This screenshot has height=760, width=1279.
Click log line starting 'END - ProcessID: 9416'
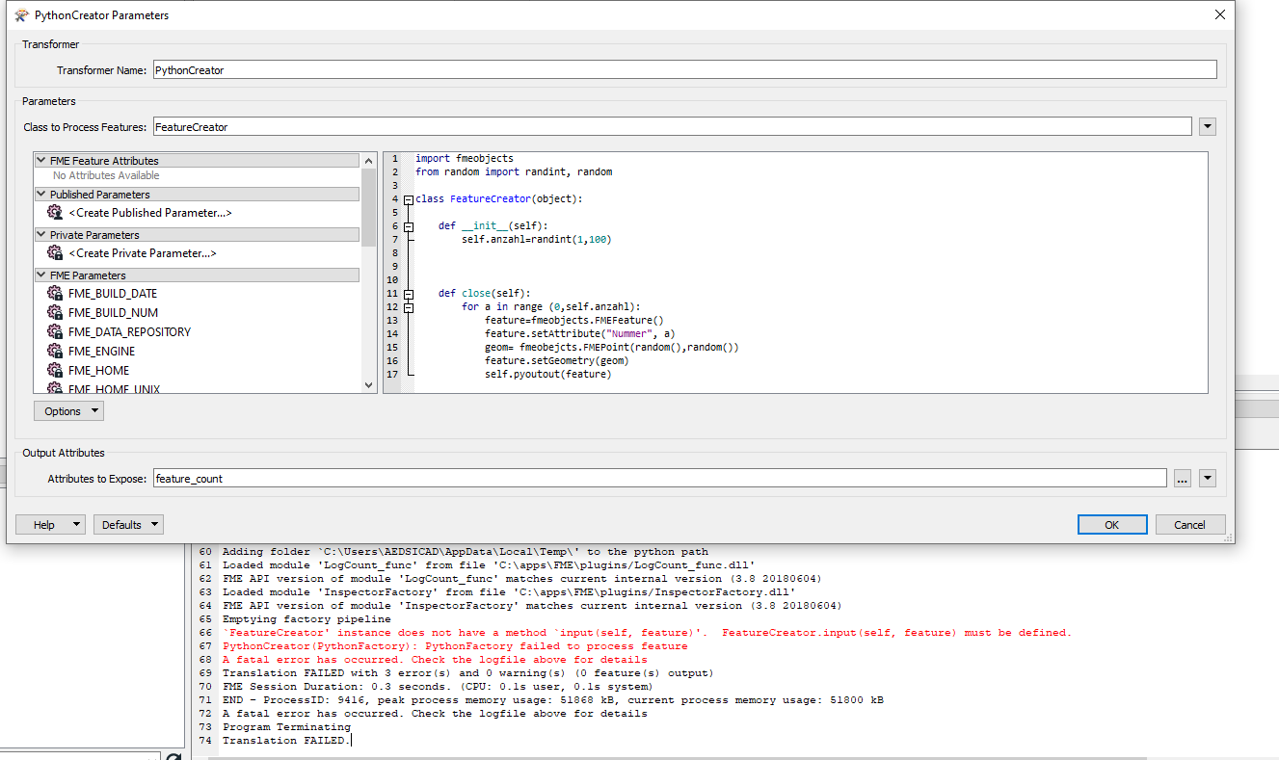[x=553, y=700]
